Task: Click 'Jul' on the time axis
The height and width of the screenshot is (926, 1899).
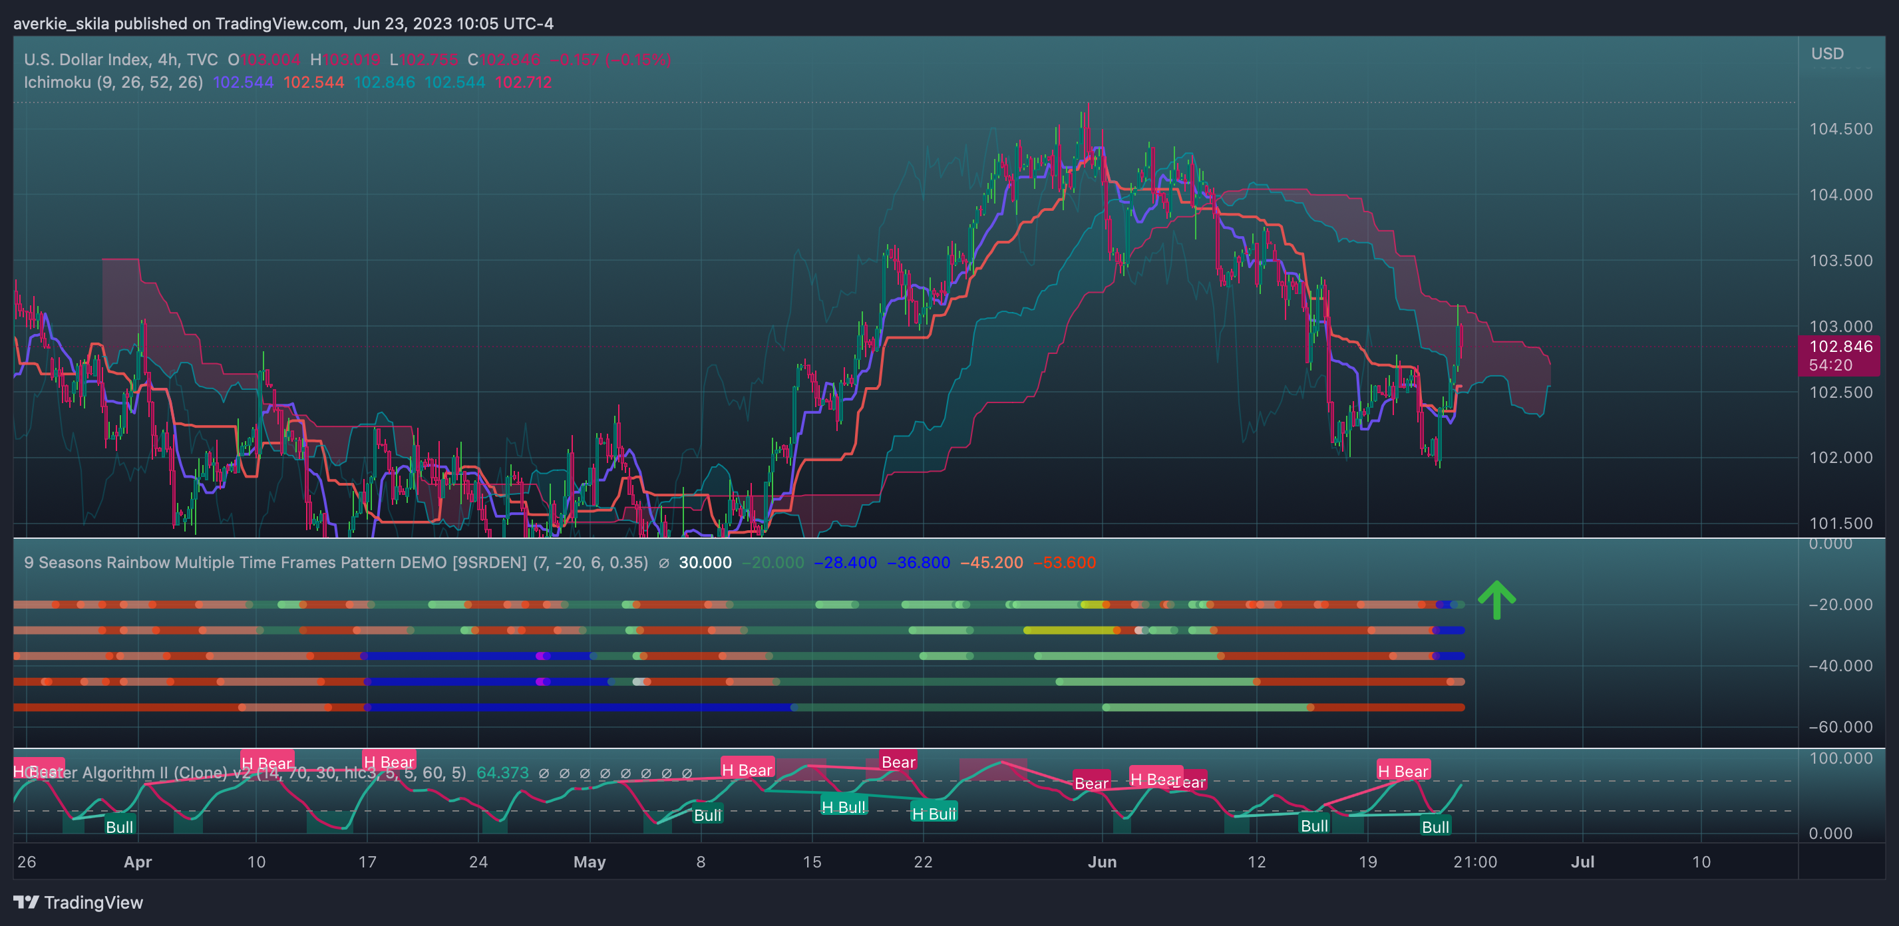Action: [1583, 862]
